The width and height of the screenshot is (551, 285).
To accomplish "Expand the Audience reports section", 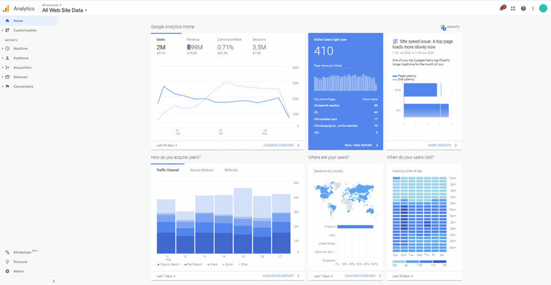I will (2, 58).
